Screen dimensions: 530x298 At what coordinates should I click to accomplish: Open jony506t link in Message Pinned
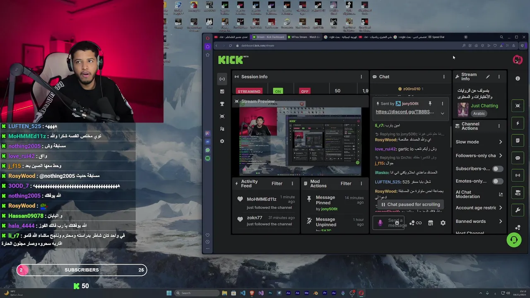329,209
